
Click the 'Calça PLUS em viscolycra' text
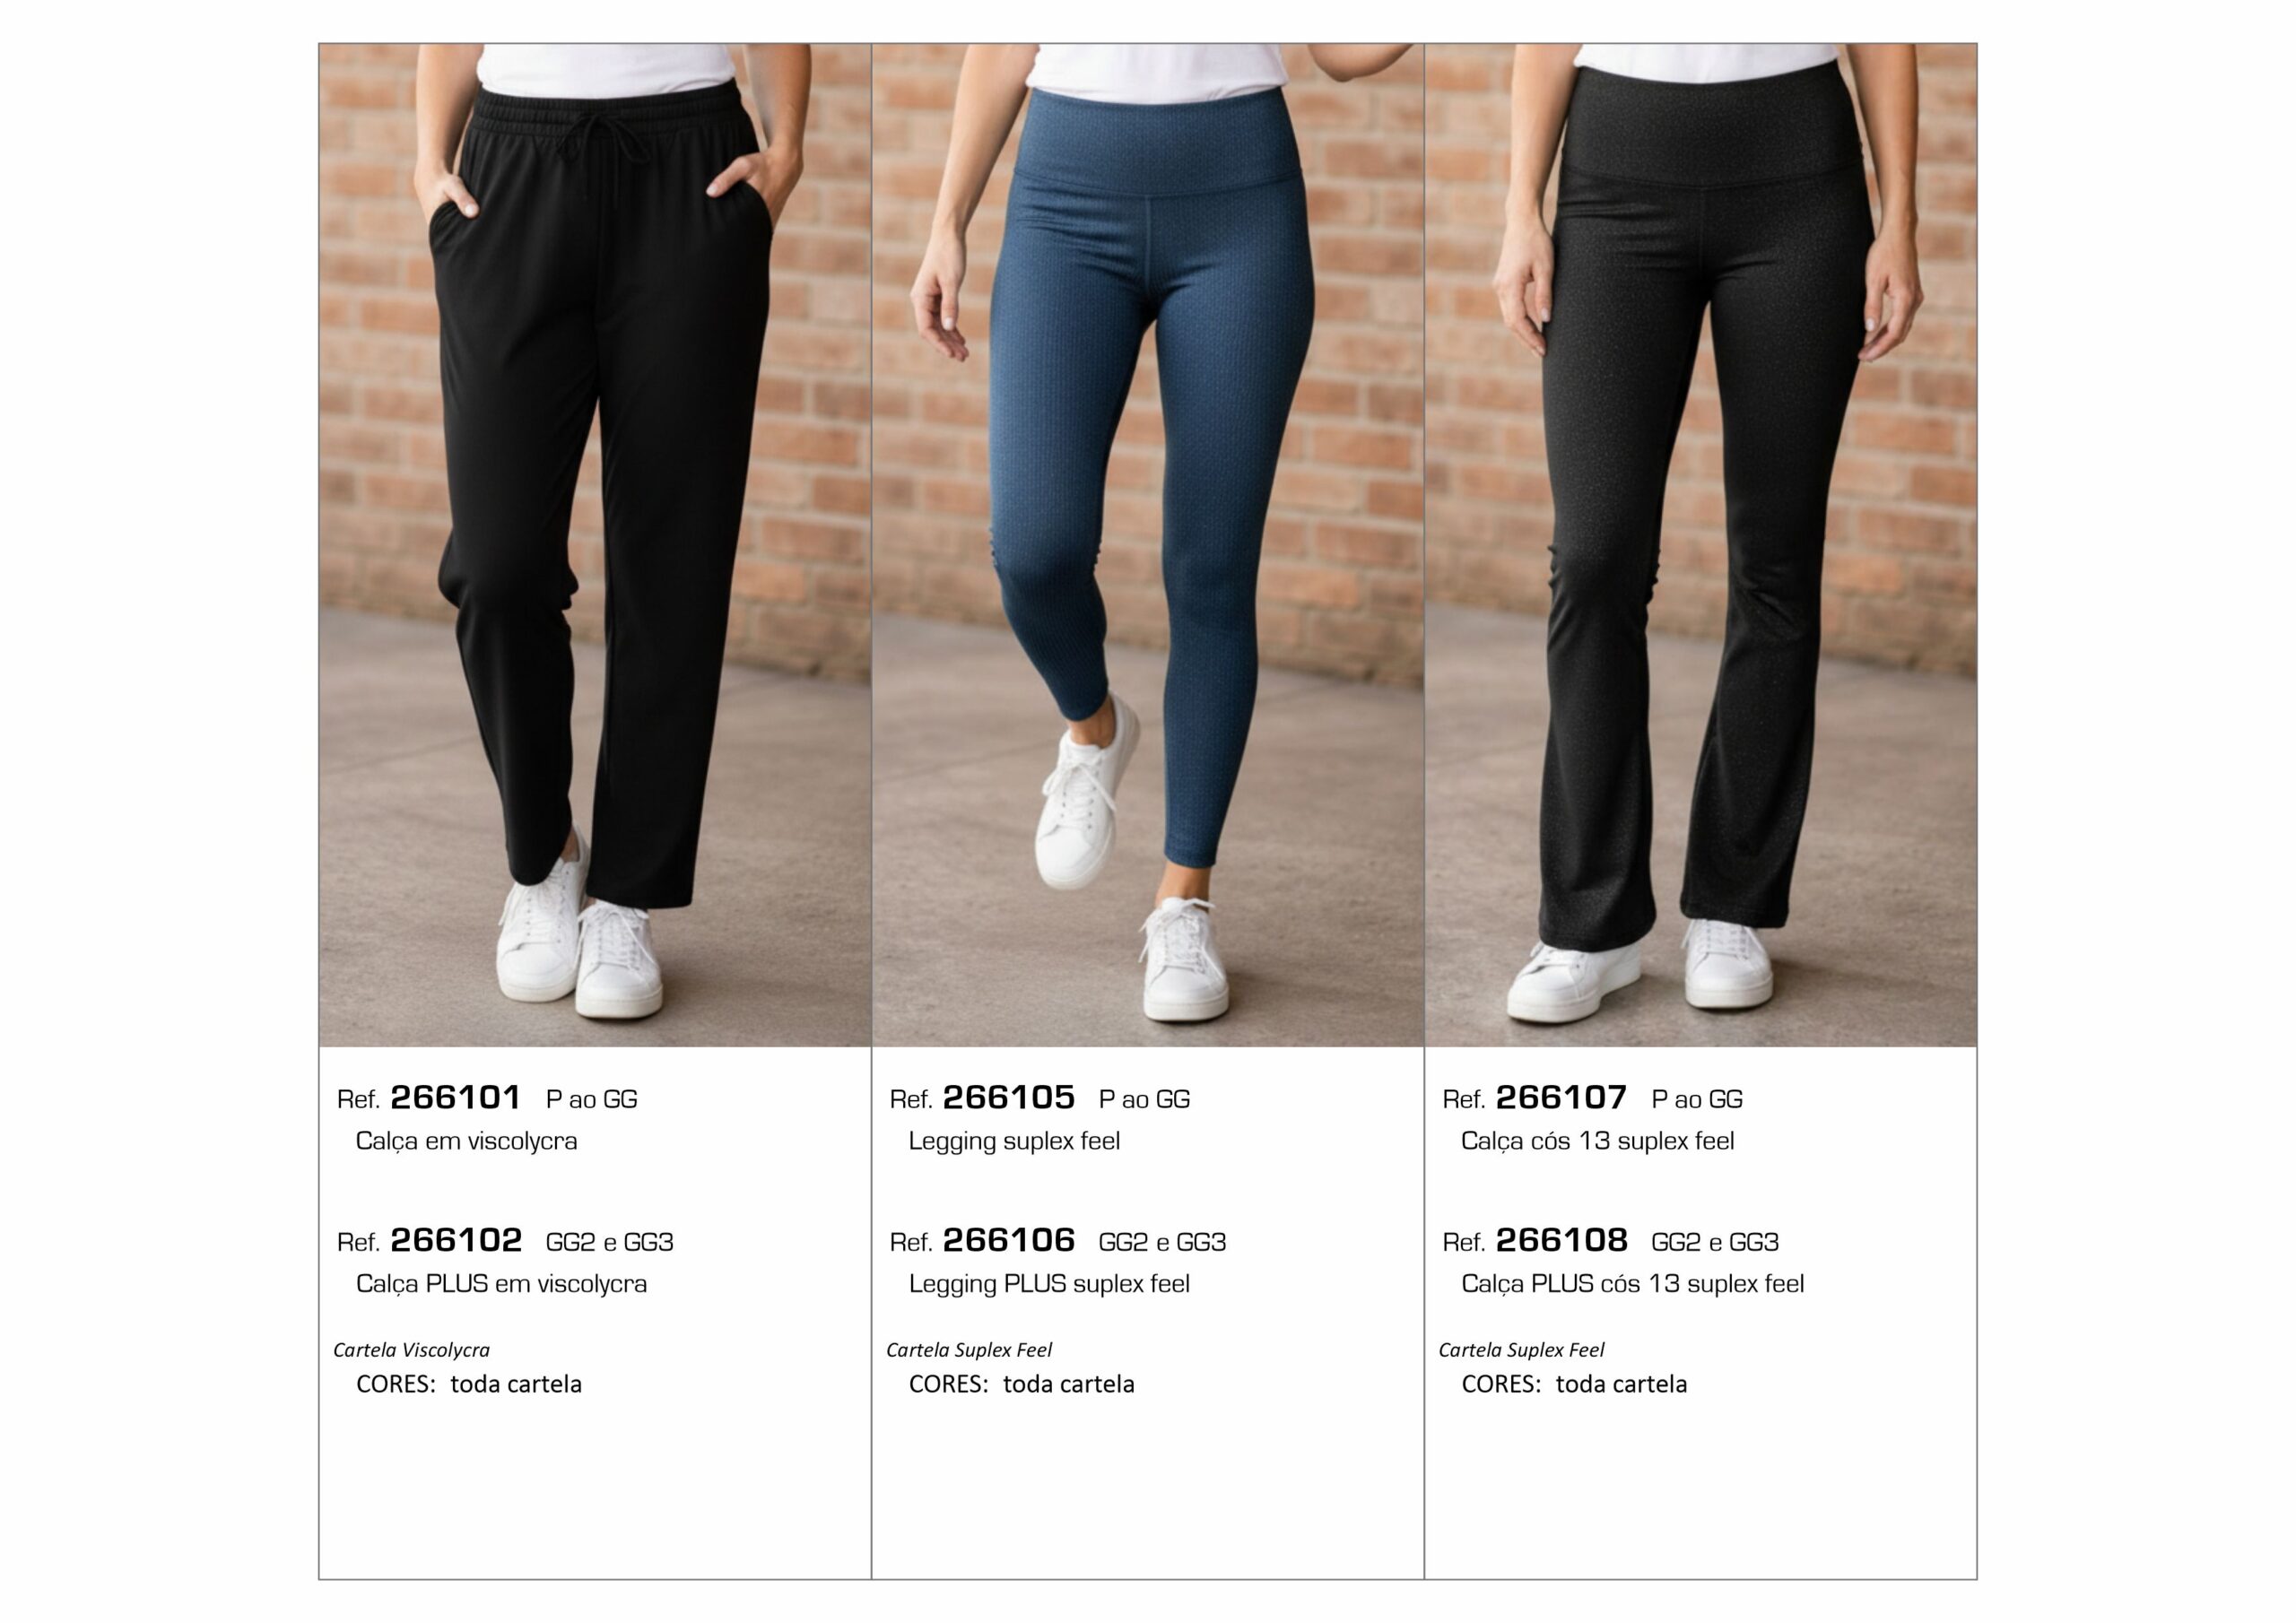(x=502, y=1284)
